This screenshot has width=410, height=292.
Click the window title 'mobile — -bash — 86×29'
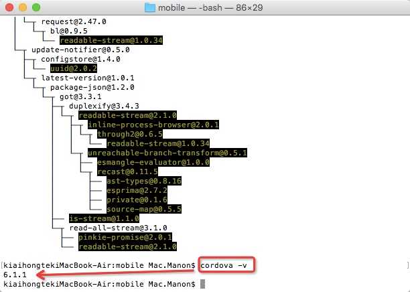(x=210, y=7)
